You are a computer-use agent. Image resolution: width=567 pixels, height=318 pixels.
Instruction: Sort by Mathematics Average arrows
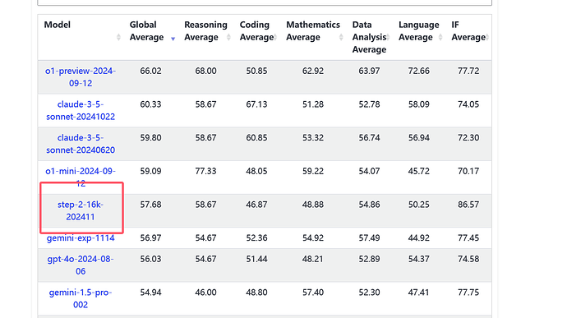[341, 37]
